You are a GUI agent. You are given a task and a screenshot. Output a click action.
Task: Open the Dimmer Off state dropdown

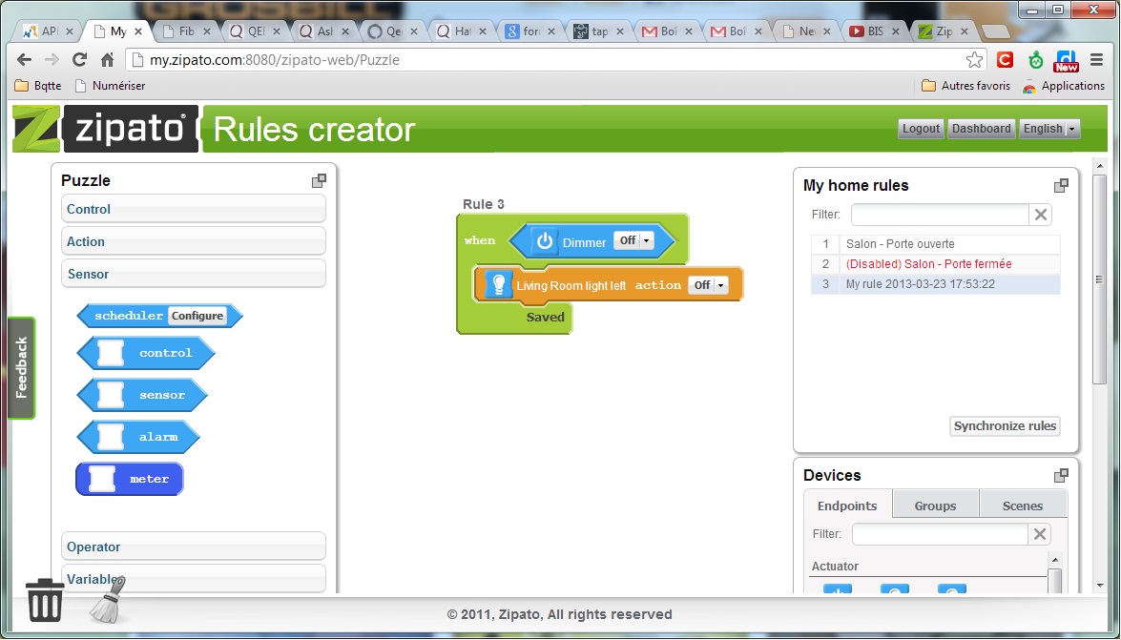pos(634,240)
